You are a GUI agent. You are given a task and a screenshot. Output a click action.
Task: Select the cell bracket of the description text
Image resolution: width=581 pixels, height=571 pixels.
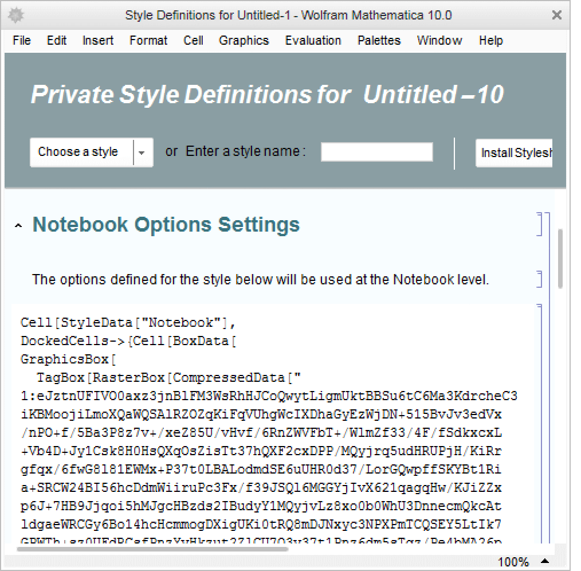pyautogui.click(x=539, y=279)
